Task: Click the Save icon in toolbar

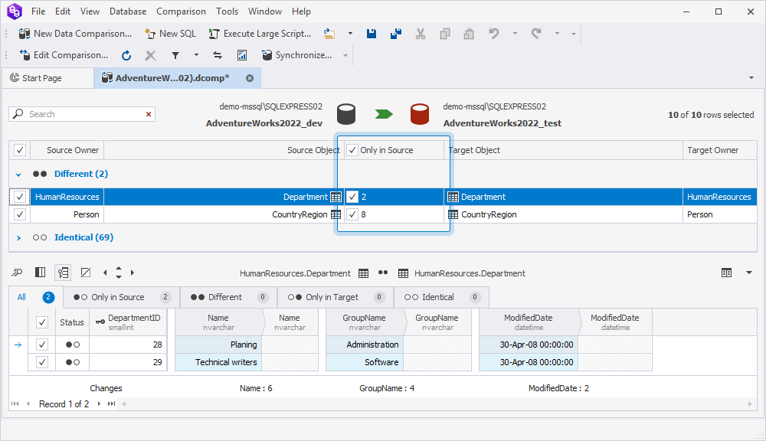Action: coord(372,34)
